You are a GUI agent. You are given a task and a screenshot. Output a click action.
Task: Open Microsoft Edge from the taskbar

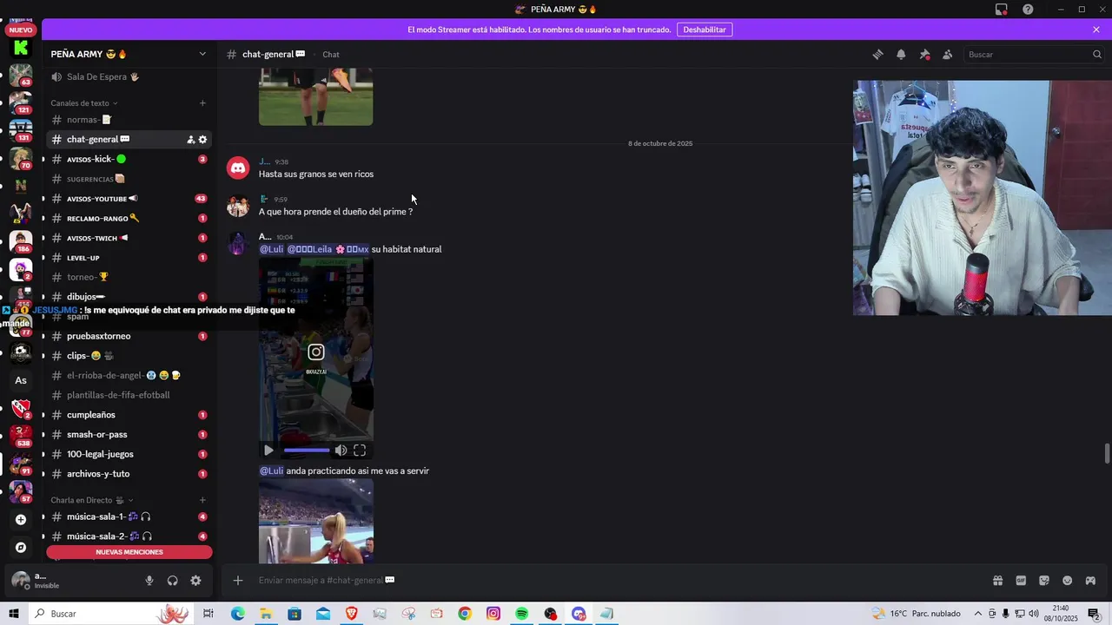(x=237, y=614)
